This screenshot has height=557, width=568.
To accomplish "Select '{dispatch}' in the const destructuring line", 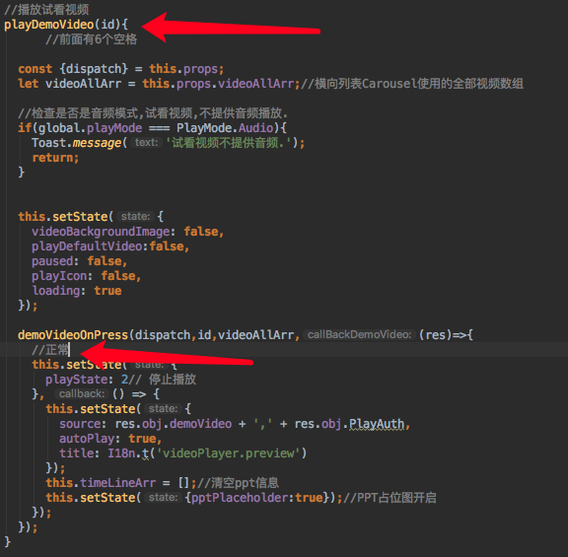I will tap(94, 69).
